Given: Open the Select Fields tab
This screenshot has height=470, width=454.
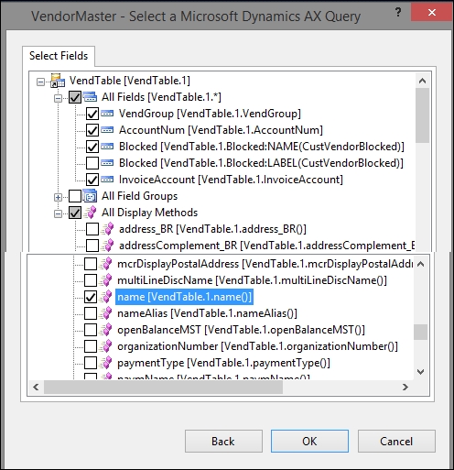Looking at the screenshot, I should 59,56.
